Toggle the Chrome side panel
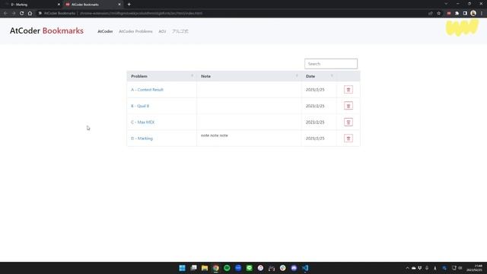The width and height of the screenshot is (487, 274). tap(465, 14)
